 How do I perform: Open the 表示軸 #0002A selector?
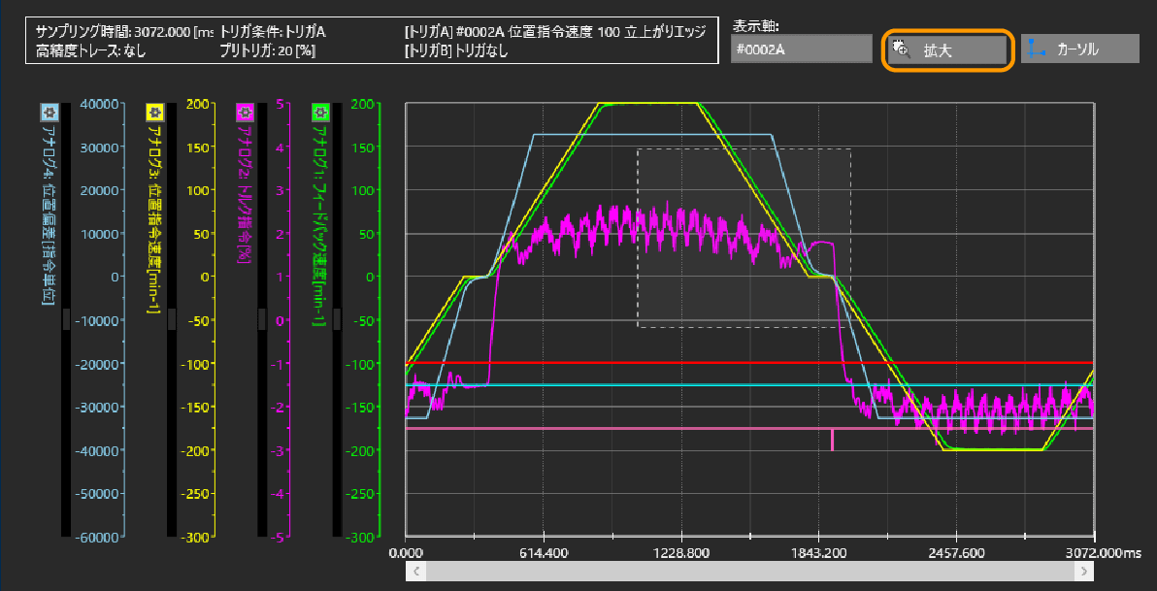(x=801, y=49)
